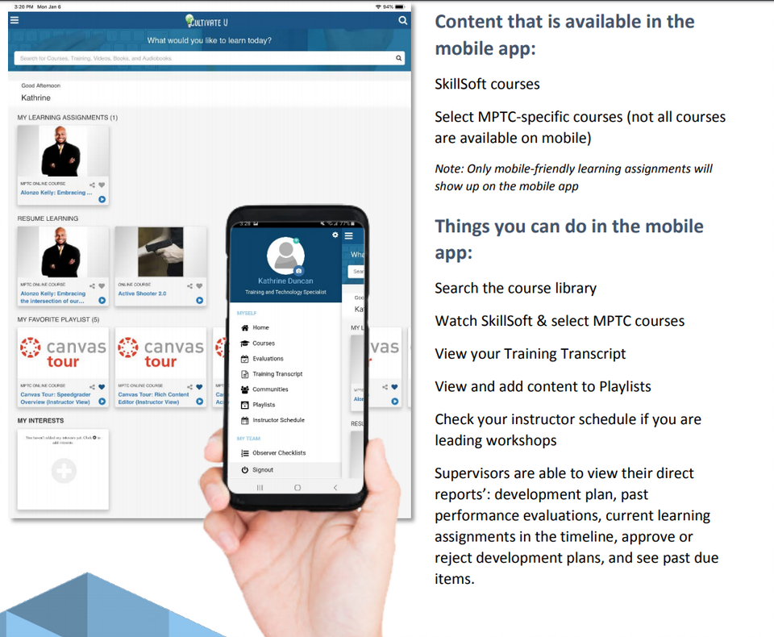The width and height of the screenshot is (774, 637).
Task: Open 'Alonzo Kelly: Embracing the intersection' title link
Action: 53,297
